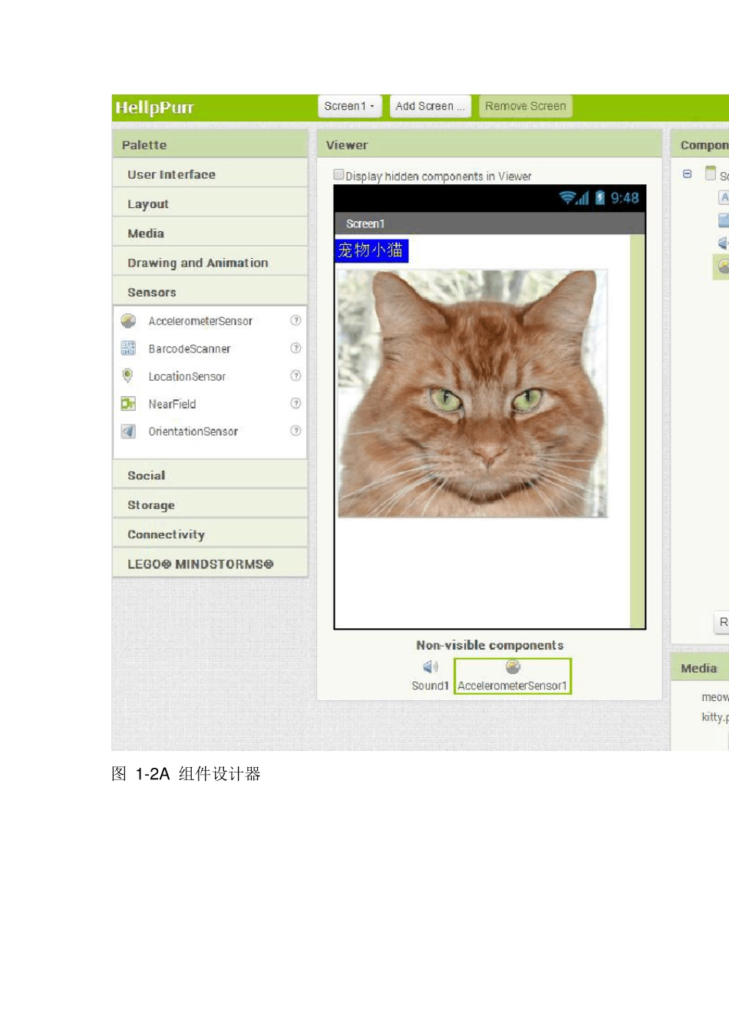Click the NearField text in palette
This screenshot has width=729, height=1032.
(173, 404)
